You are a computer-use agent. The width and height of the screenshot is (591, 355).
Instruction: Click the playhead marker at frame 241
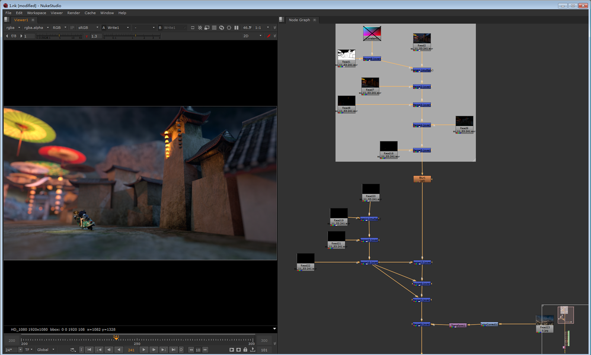pyautogui.click(x=116, y=337)
